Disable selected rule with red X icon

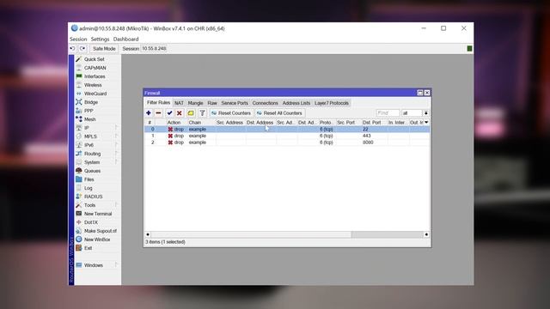coord(180,113)
